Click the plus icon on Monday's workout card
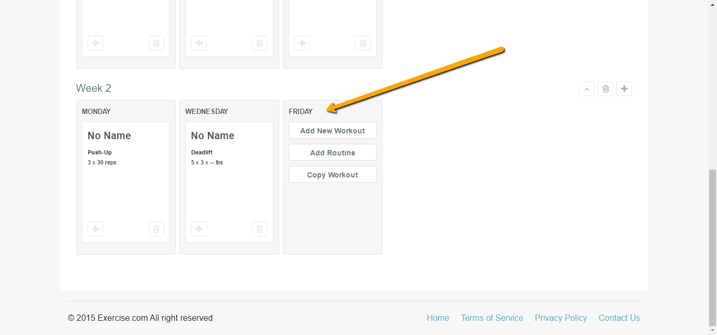 point(96,229)
